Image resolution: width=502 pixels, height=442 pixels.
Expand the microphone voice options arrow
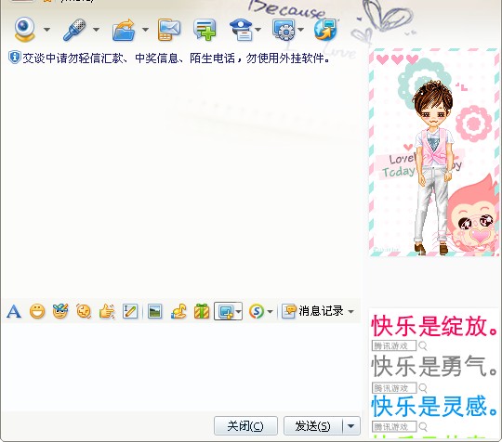click(x=96, y=30)
